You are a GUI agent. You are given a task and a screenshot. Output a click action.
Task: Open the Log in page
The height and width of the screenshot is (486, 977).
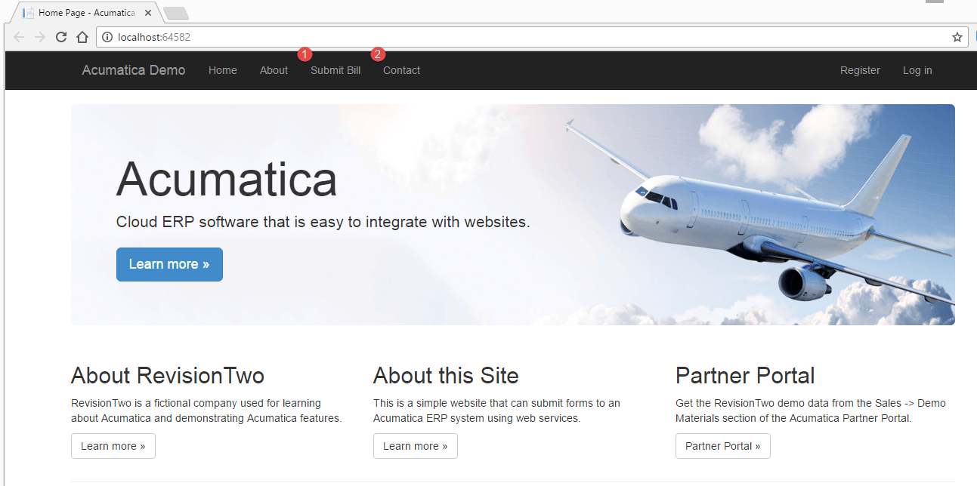[917, 70]
